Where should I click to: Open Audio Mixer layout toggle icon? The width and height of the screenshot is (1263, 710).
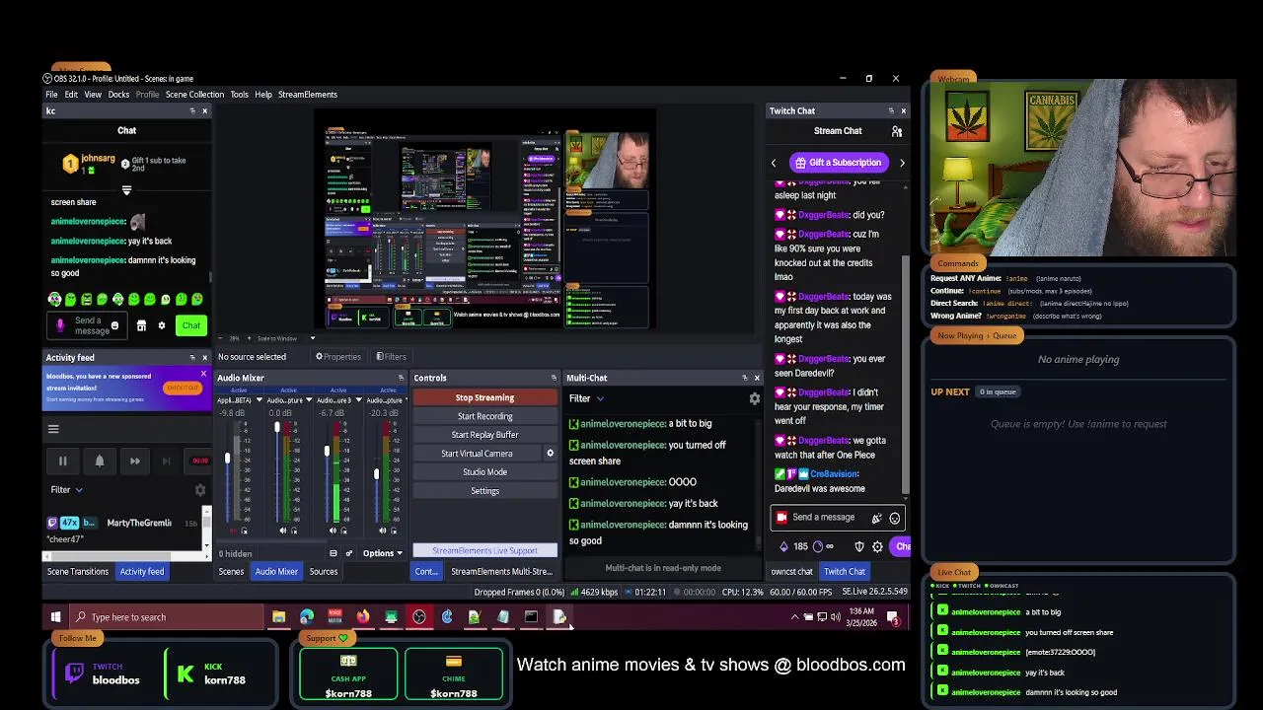click(x=334, y=553)
